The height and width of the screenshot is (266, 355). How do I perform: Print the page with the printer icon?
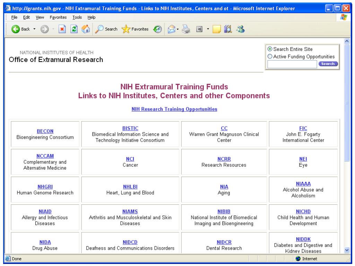(186, 29)
